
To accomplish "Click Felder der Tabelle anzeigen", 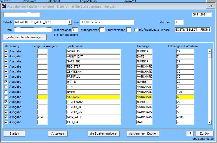I will (25, 37).
